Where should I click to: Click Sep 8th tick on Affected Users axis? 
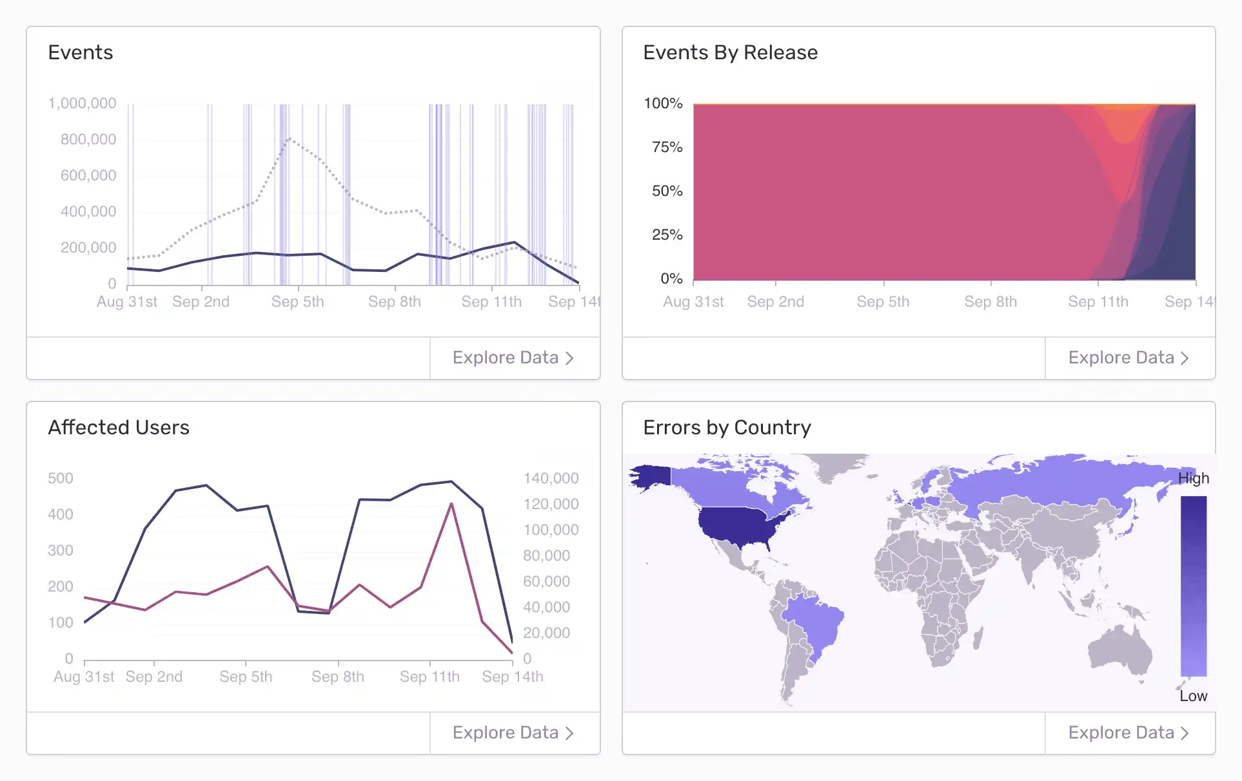(338, 677)
